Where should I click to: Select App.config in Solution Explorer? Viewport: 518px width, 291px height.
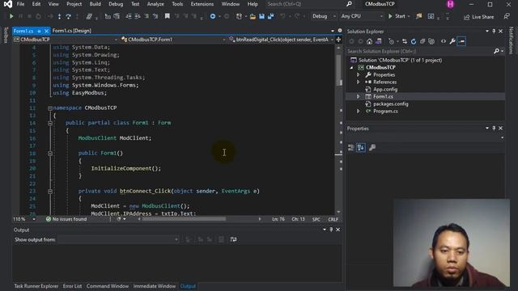pos(385,90)
